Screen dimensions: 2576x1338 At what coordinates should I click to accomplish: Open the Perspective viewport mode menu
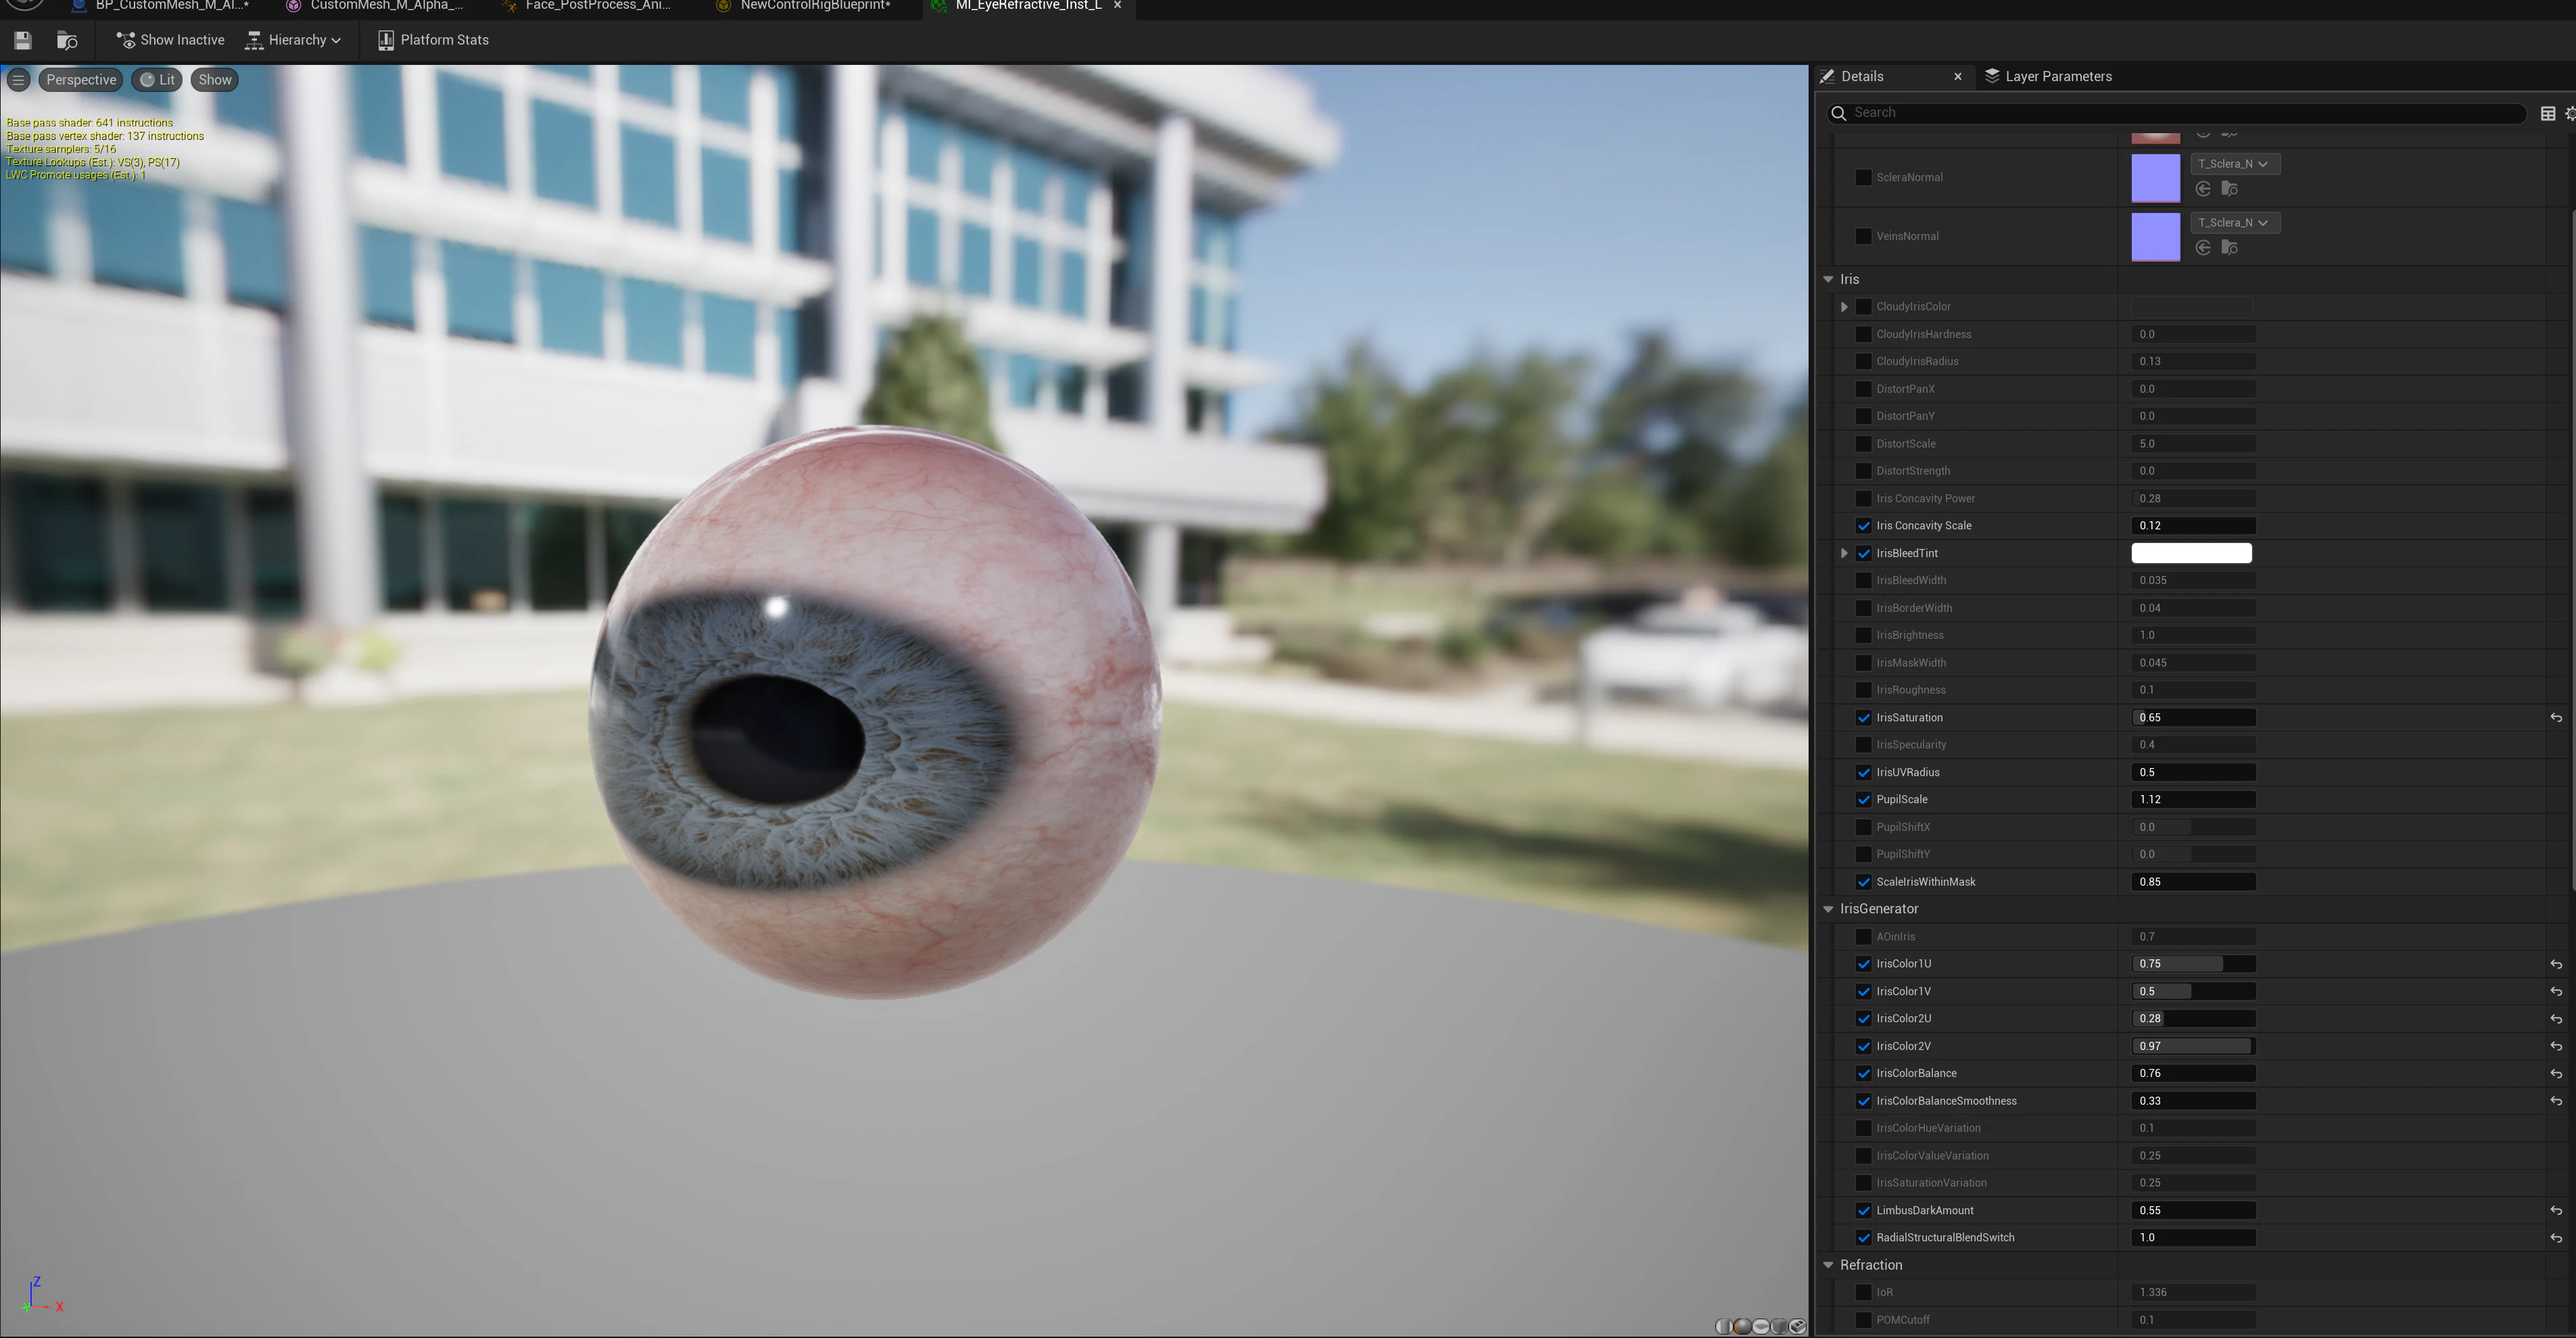click(x=81, y=80)
